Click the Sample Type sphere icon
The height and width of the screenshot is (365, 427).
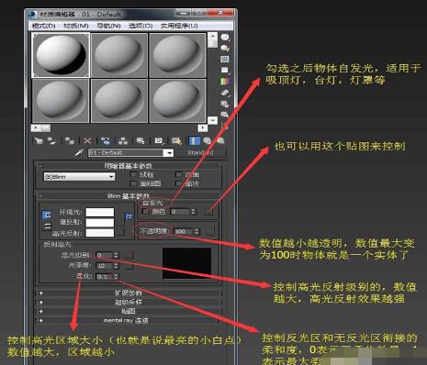225,38
